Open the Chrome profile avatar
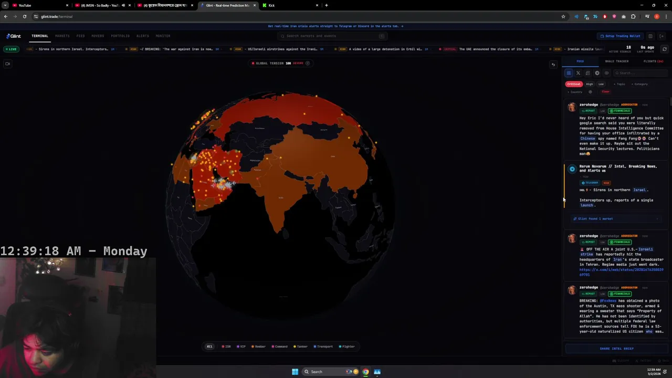This screenshot has height=378, width=672. [656, 16]
